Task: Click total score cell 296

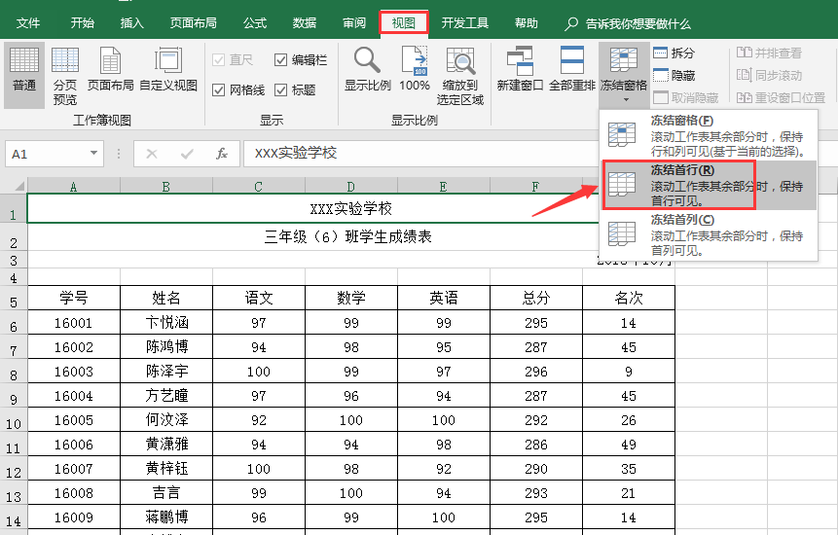Action: click(x=536, y=371)
